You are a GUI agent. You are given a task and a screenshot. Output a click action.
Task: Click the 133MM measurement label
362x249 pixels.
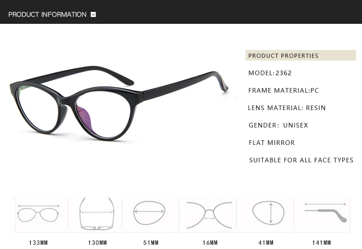coord(38,243)
